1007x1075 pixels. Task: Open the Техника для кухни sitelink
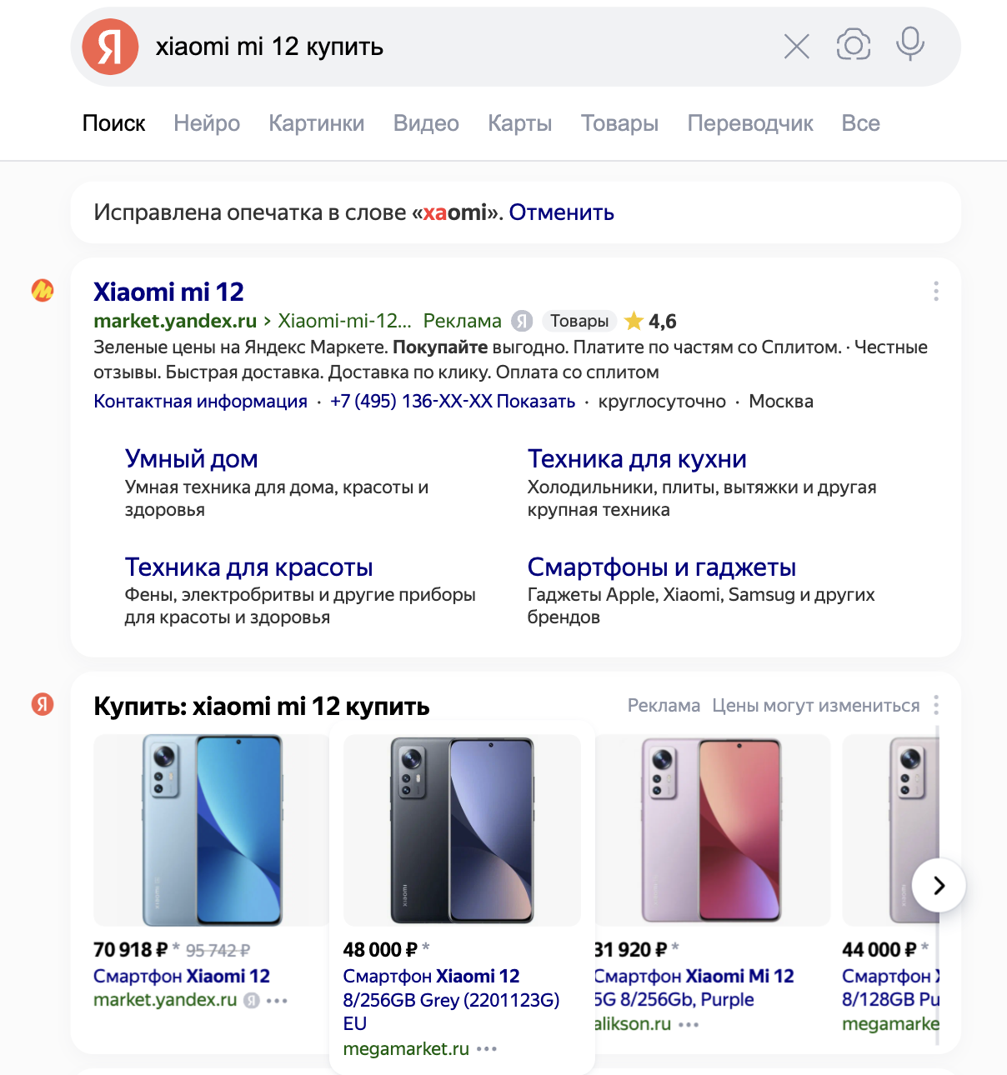pos(636,458)
